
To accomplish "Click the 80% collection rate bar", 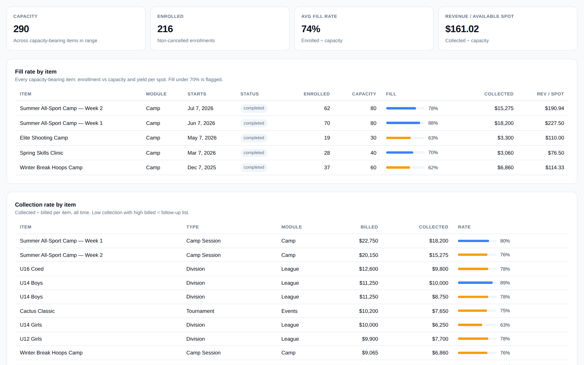I will coord(477,241).
